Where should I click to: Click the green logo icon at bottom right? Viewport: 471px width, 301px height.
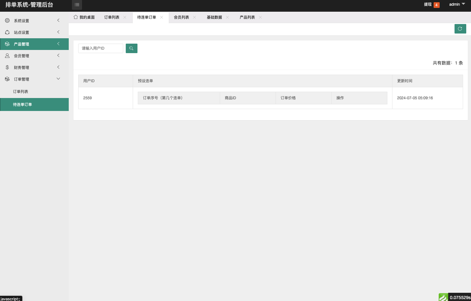443,297
